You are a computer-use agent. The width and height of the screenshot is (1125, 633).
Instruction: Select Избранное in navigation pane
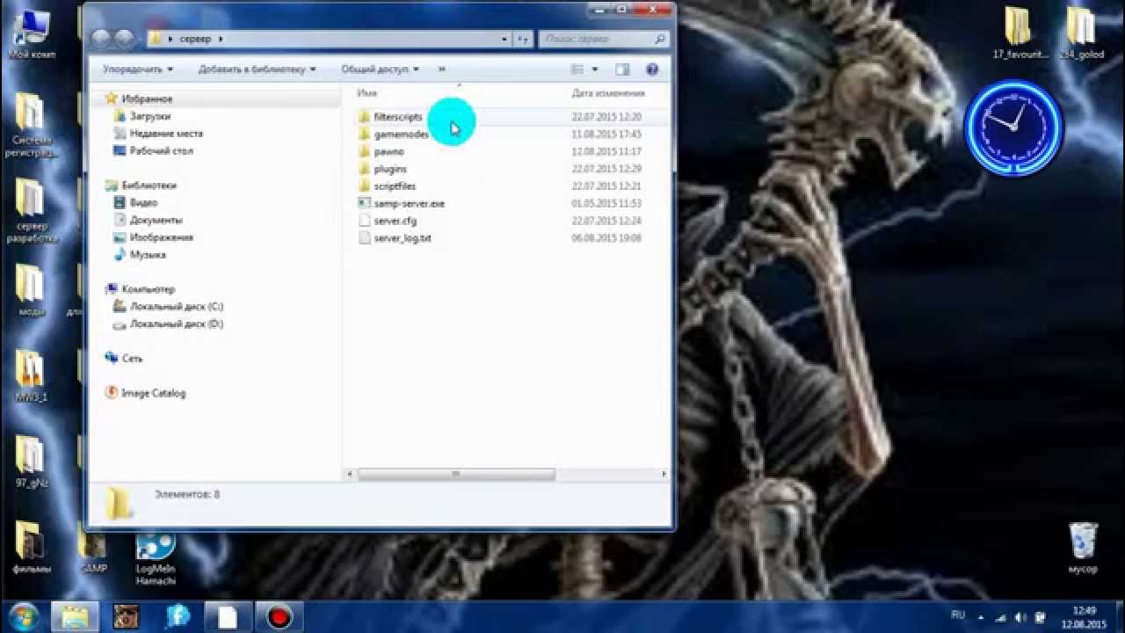tap(147, 99)
